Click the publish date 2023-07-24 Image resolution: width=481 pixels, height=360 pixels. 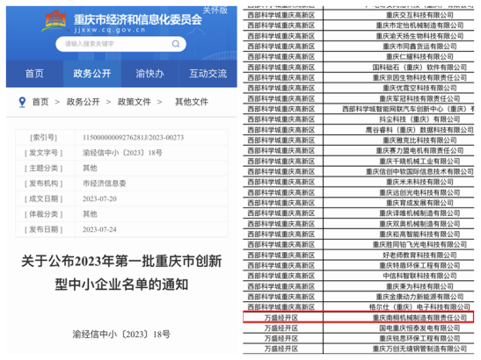(99, 229)
